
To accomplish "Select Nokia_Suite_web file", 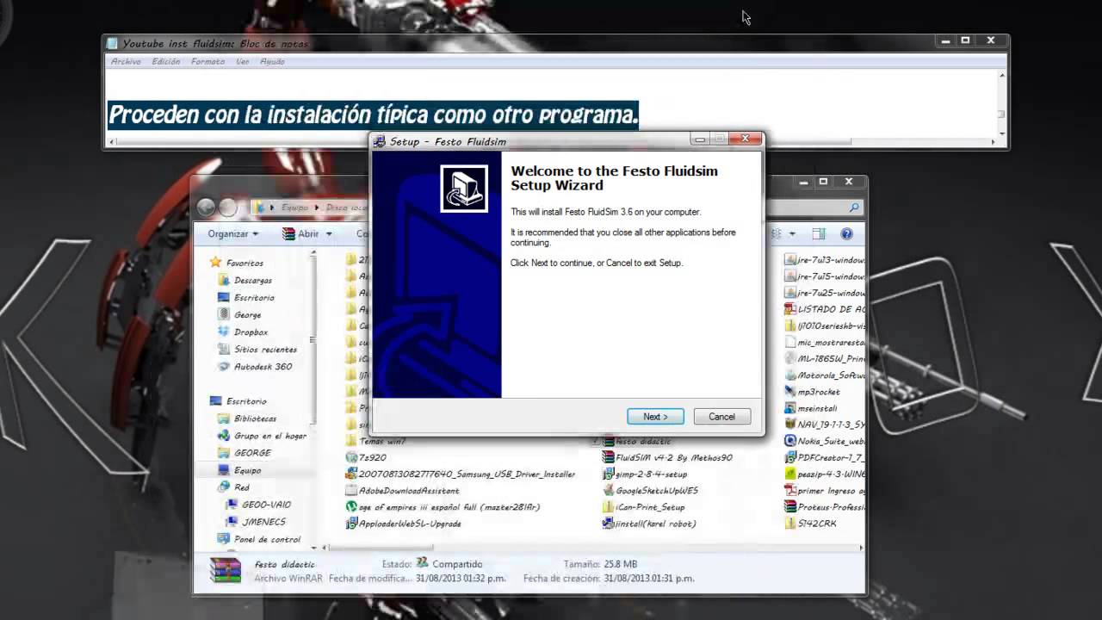I will tap(825, 441).
